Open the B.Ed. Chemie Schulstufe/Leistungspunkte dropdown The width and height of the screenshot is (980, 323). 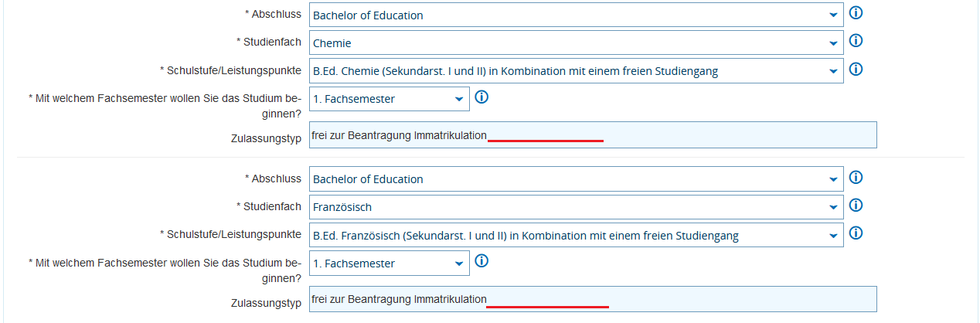[x=576, y=71]
